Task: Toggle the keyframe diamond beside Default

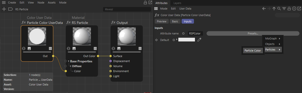Action: click(x=156, y=40)
